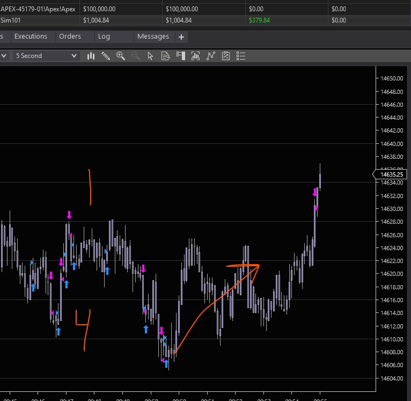Click the 14635.25 current price marker
The width and height of the screenshot is (411, 401).
pos(391,174)
